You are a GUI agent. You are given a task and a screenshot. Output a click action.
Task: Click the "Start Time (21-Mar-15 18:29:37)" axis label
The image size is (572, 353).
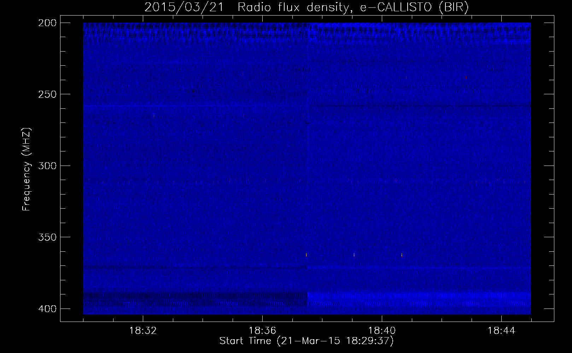307,341
